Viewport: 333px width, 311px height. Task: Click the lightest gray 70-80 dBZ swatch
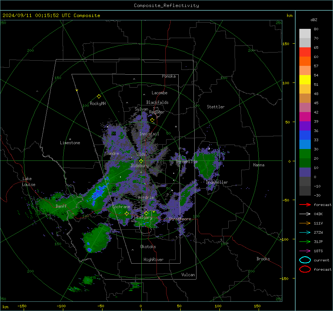click(305, 34)
